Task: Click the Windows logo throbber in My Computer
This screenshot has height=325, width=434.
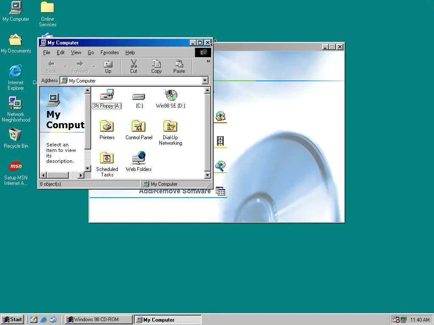Action: (203, 52)
